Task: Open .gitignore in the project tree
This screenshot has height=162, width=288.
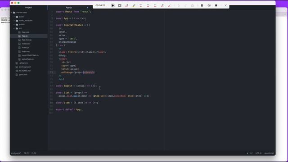Action: pos(23,63)
